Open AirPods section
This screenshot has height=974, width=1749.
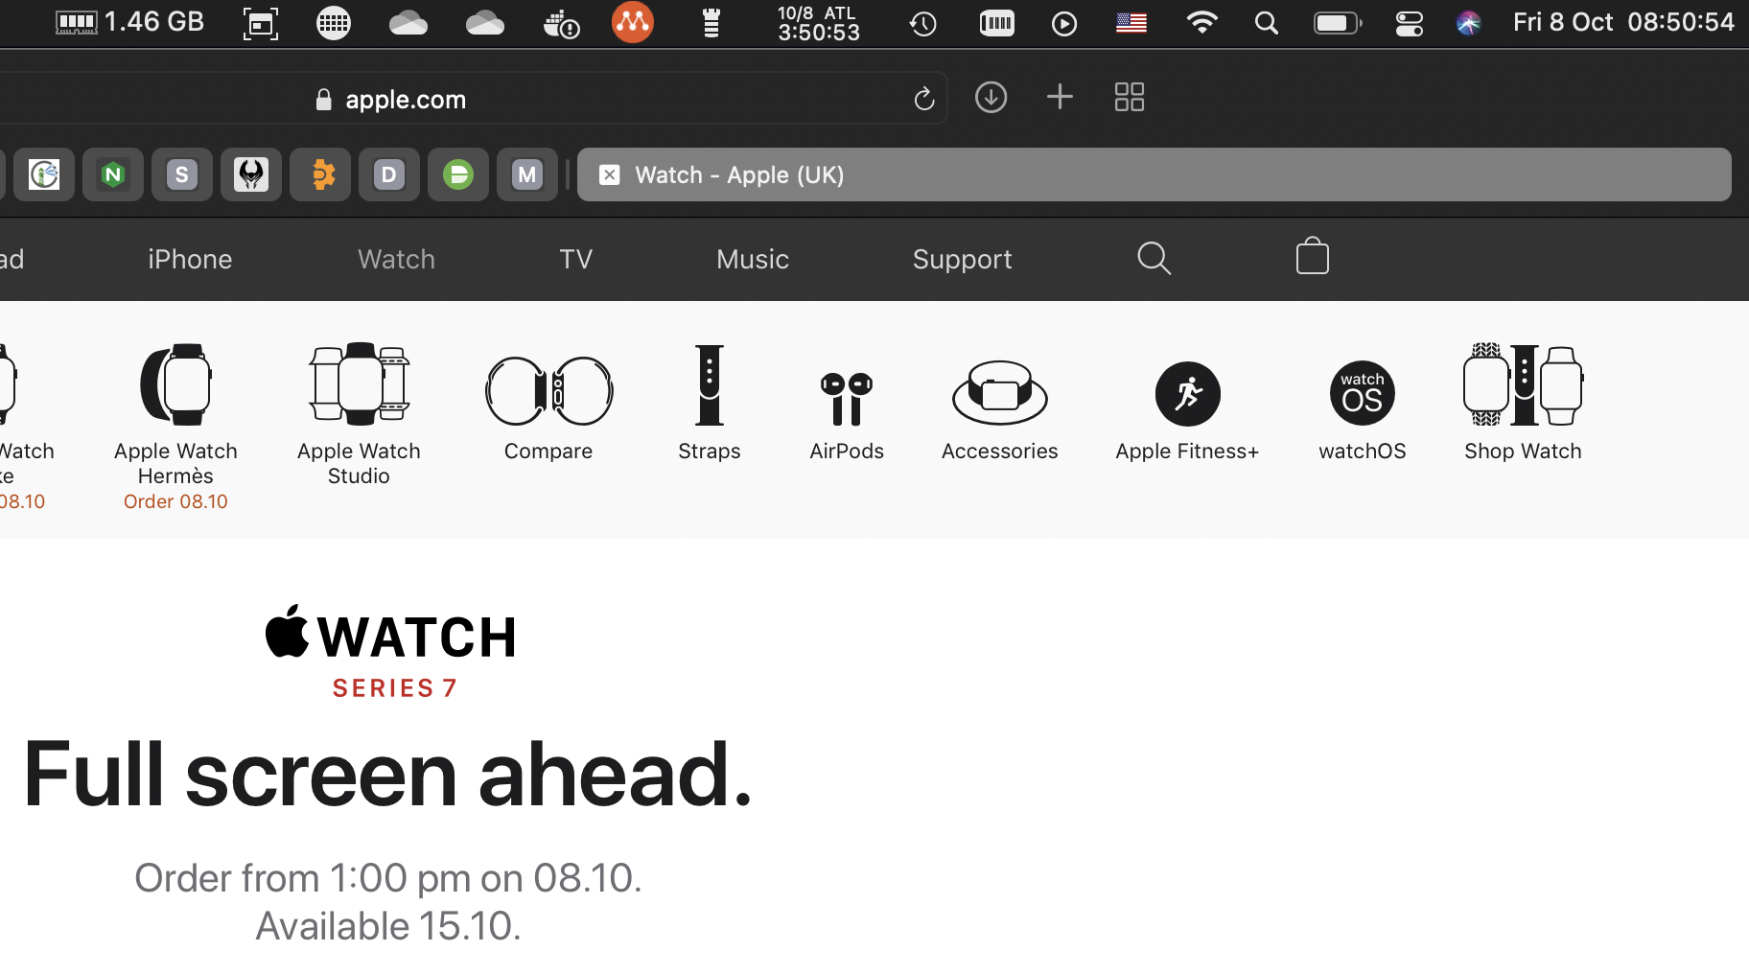coord(847,416)
